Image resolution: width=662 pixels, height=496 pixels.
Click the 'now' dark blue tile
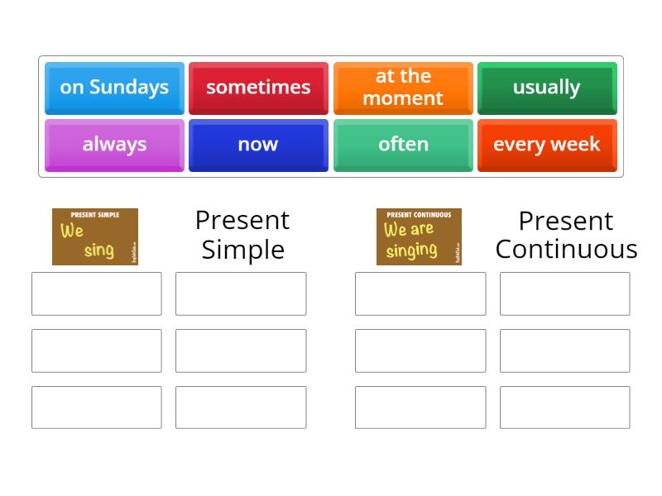[258, 145]
